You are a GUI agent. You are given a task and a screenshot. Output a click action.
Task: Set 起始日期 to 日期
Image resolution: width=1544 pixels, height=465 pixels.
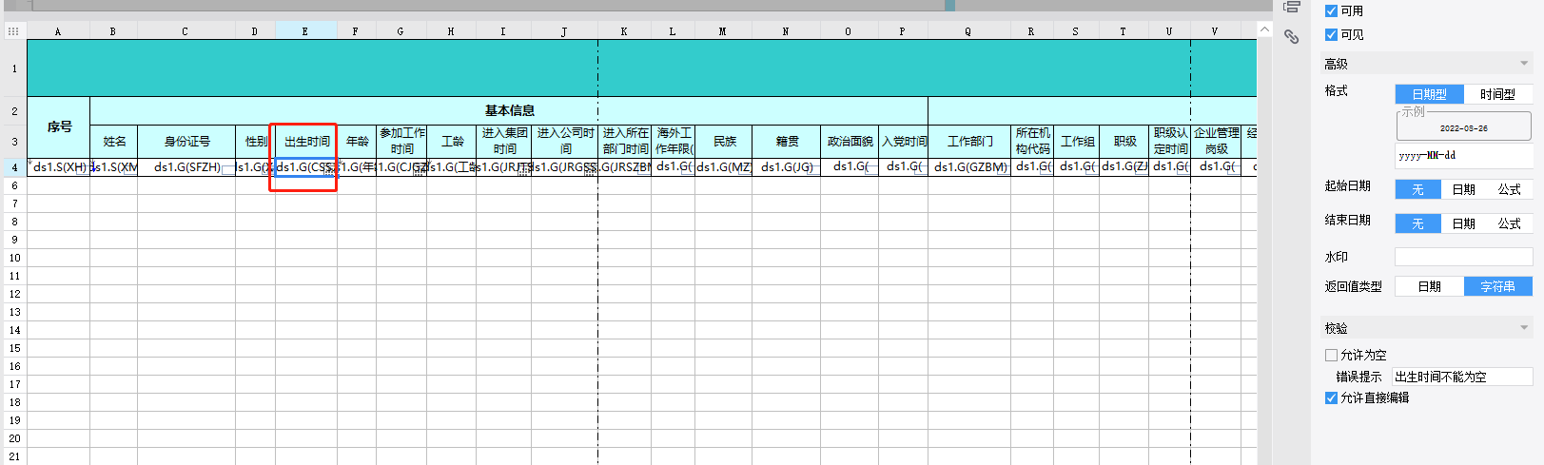1463,189
